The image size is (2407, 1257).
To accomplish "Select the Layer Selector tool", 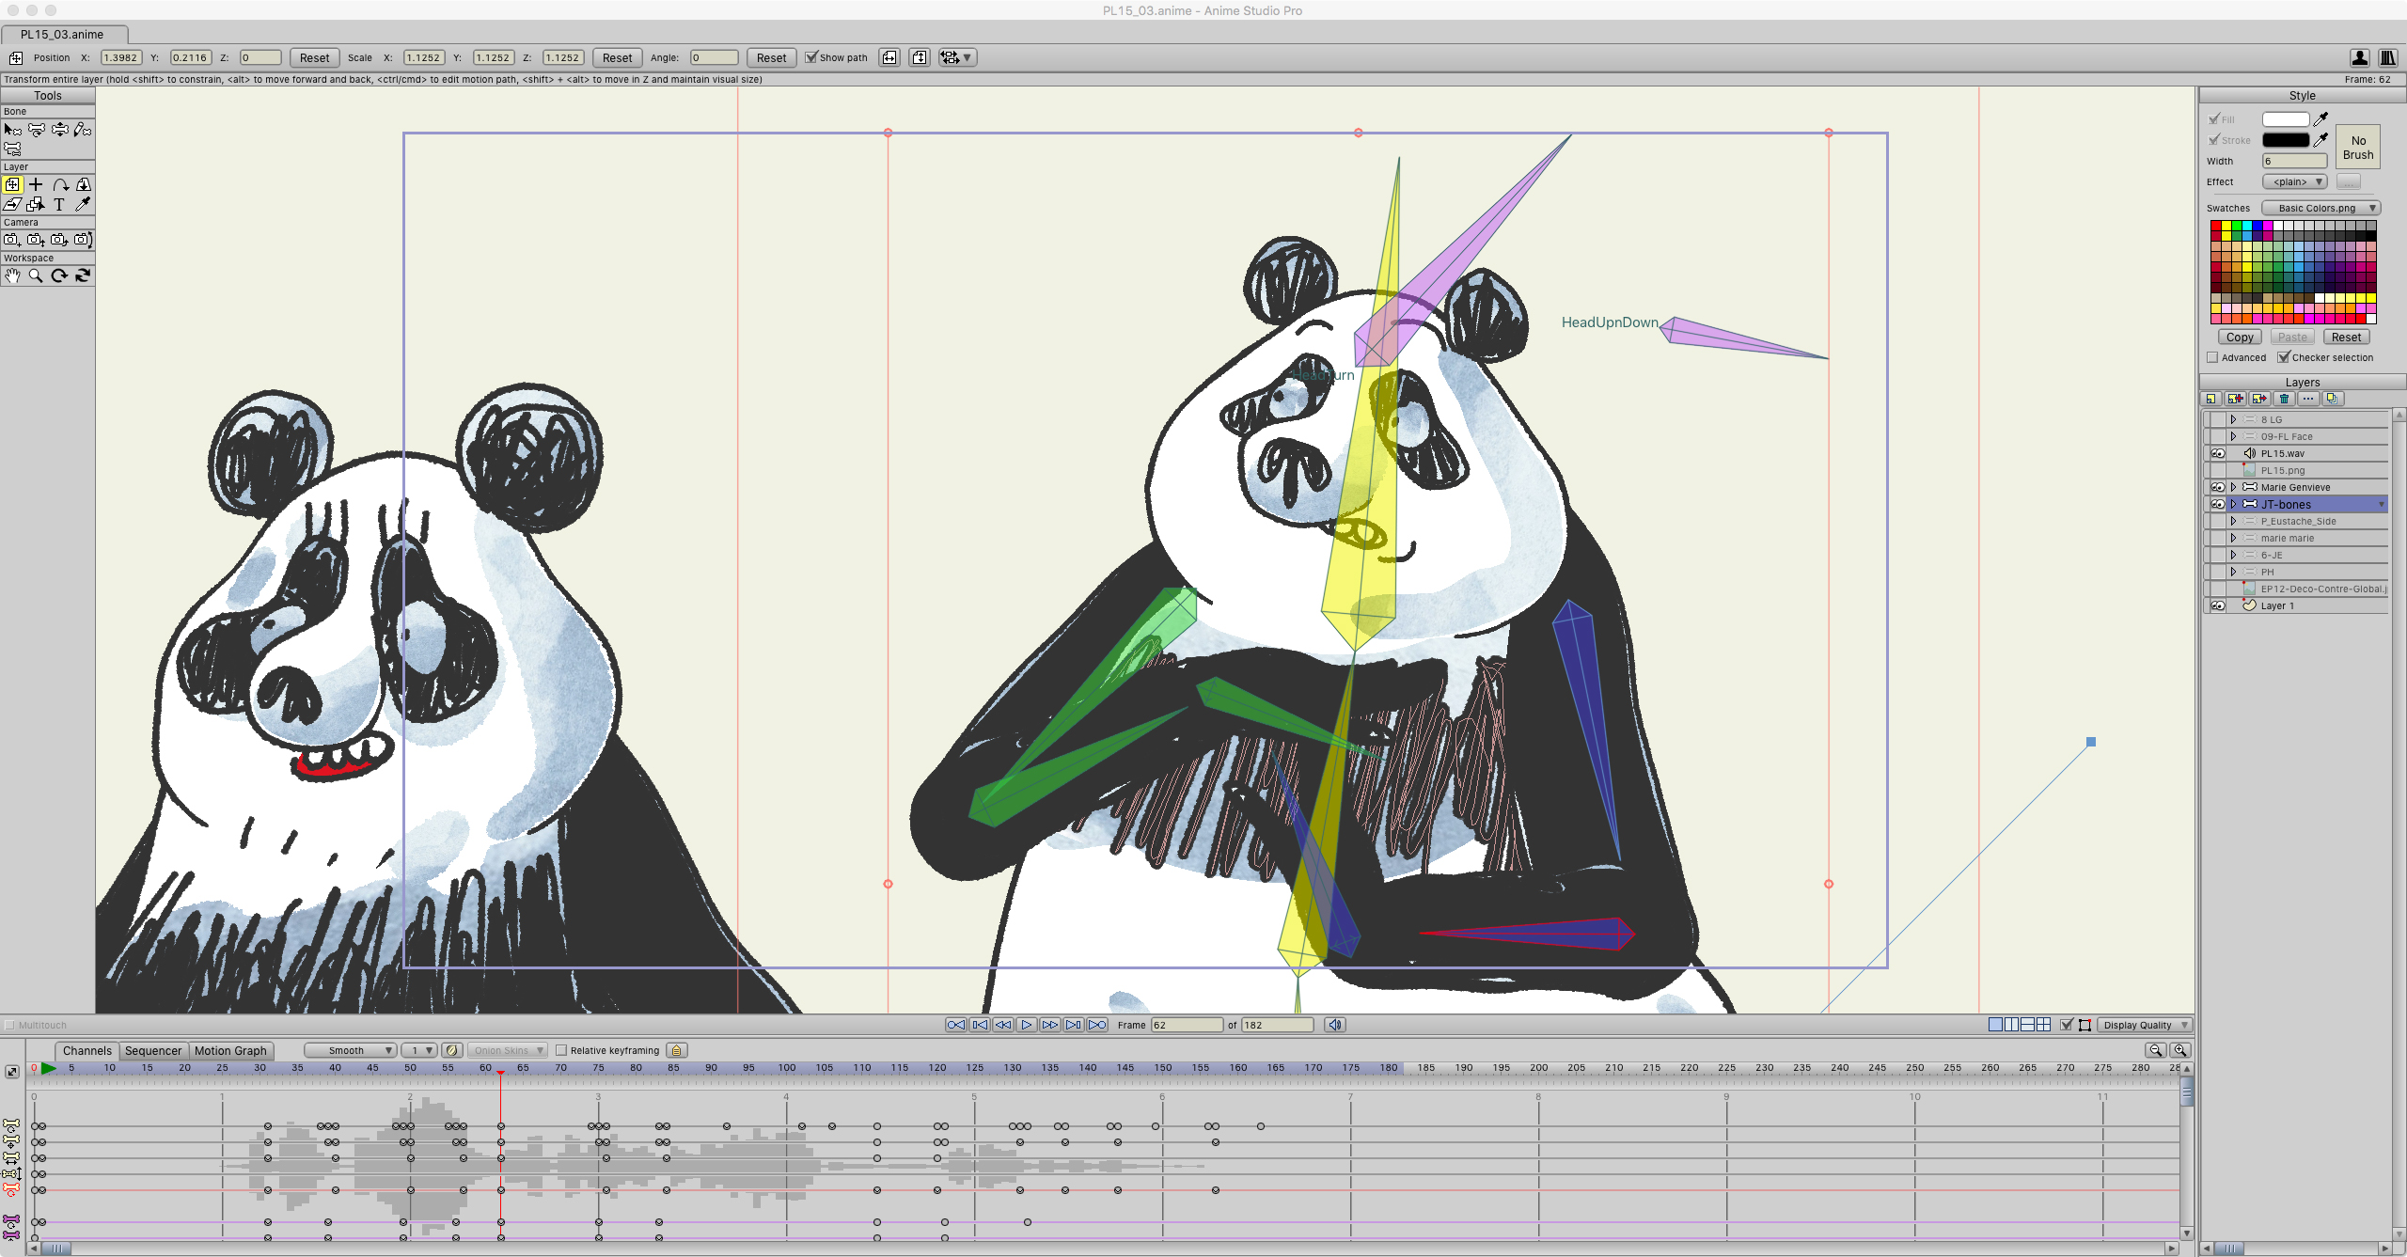I will tap(36, 204).
